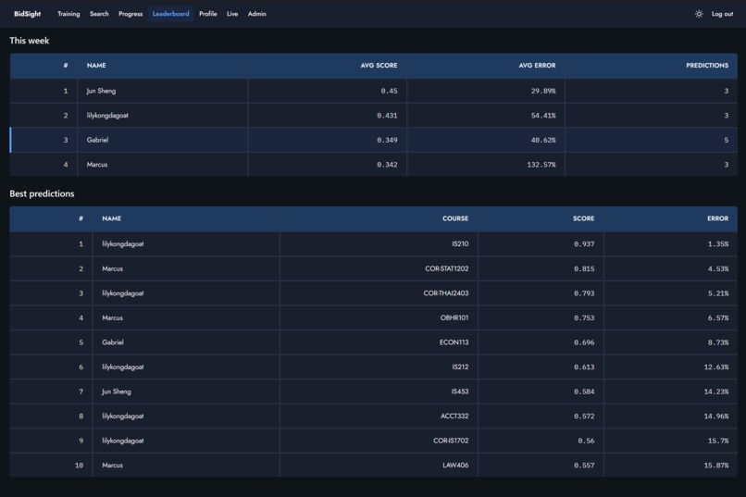The width and height of the screenshot is (746, 497).
Task: Click the 0.753 score value
Action: [x=584, y=317]
